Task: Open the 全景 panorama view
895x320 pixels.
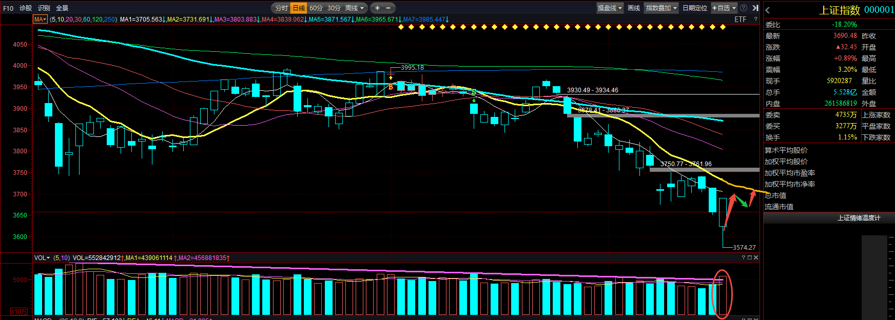Action: (x=62, y=8)
